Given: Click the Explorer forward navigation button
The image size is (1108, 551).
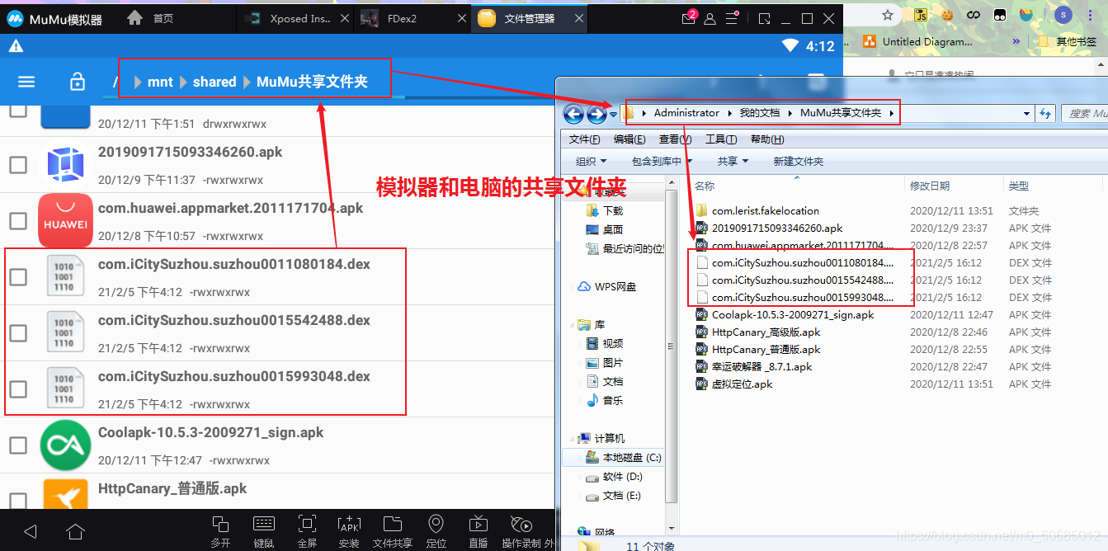Looking at the screenshot, I should point(596,114).
